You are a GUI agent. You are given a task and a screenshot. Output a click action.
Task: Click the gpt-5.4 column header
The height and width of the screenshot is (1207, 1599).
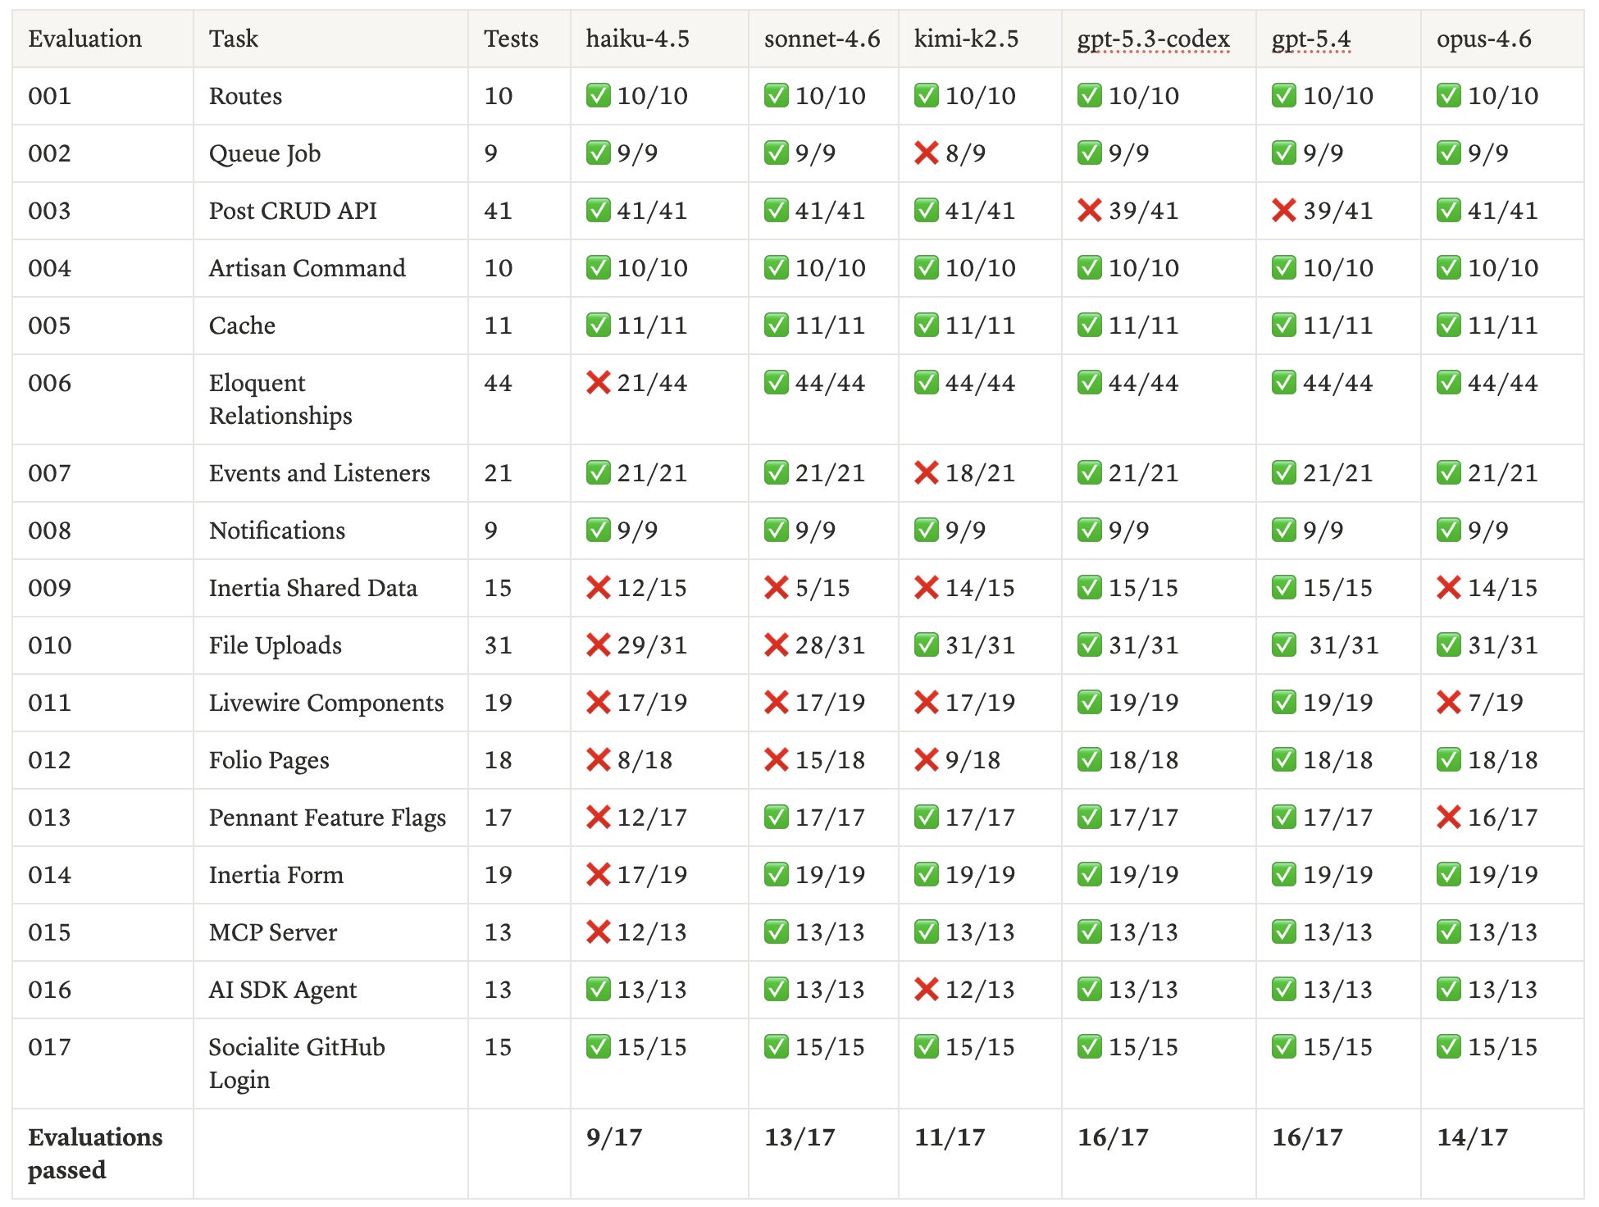click(x=1310, y=39)
